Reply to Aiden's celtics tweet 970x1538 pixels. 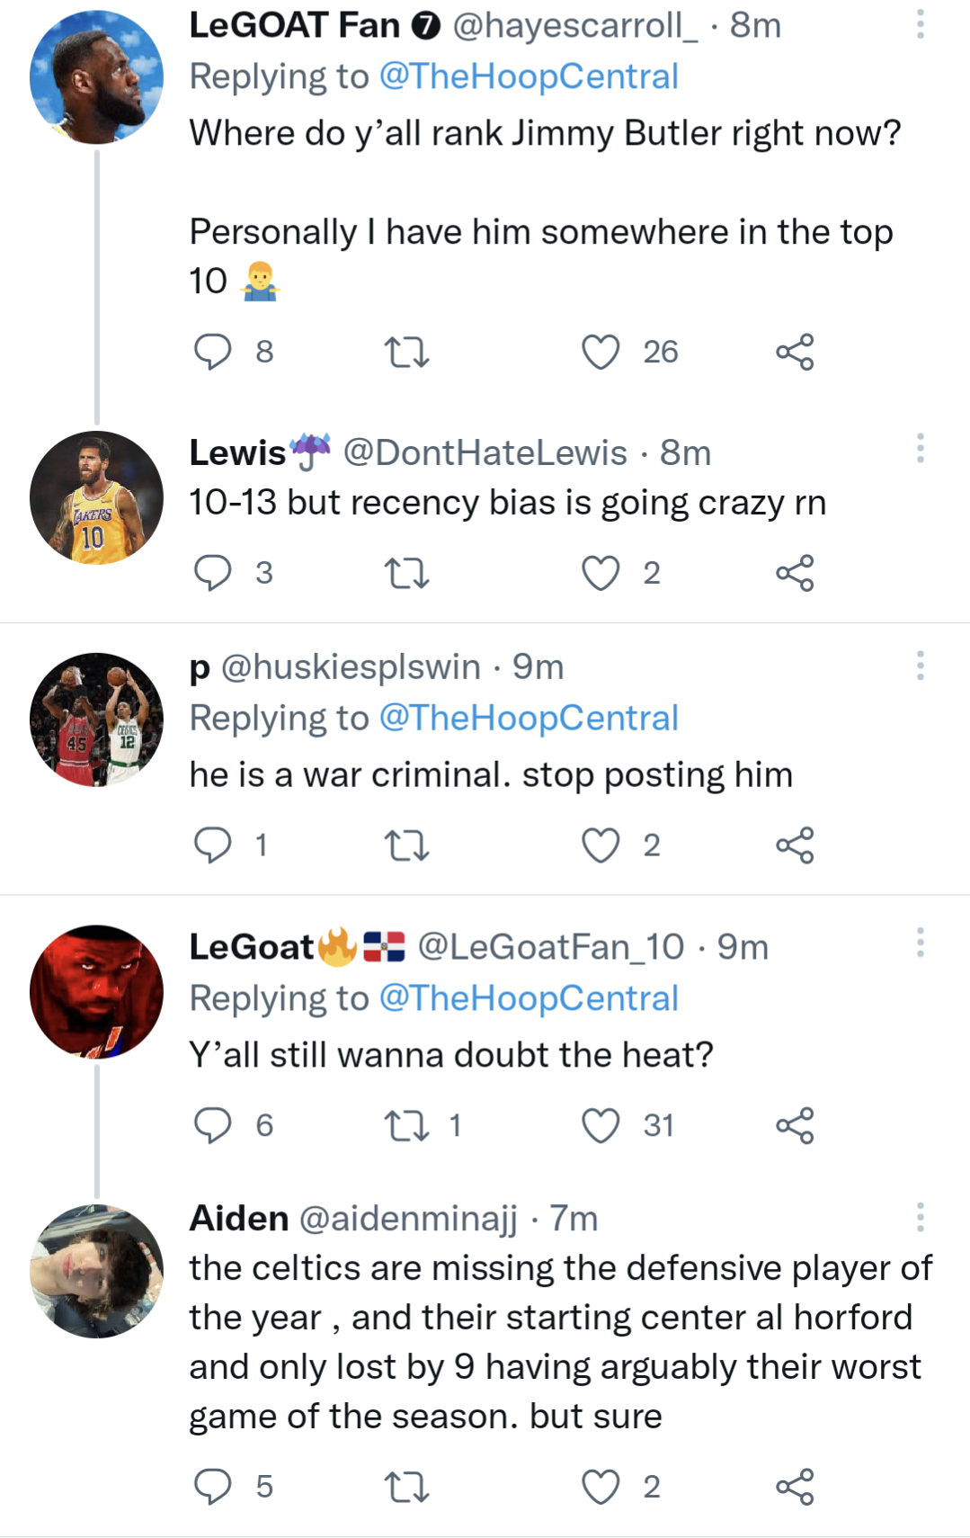(x=213, y=1487)
